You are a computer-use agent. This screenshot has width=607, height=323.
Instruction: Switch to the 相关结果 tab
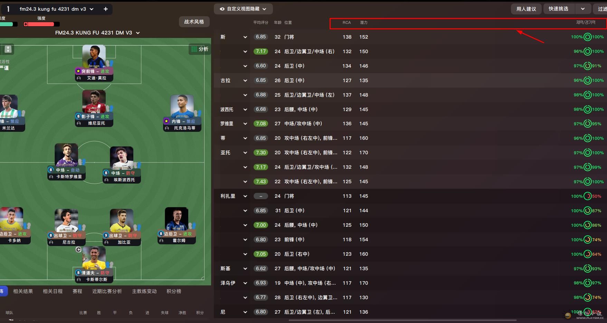(x=23, y=291)
